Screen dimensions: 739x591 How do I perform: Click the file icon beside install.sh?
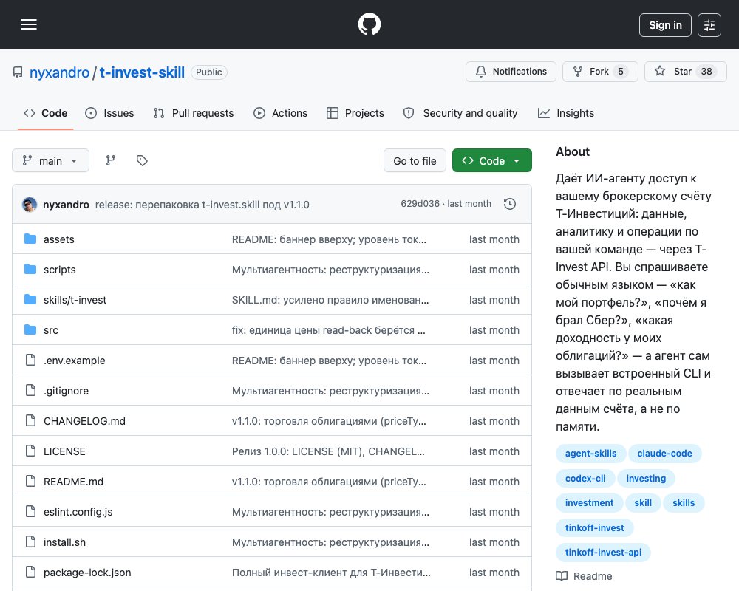point(30,542)
